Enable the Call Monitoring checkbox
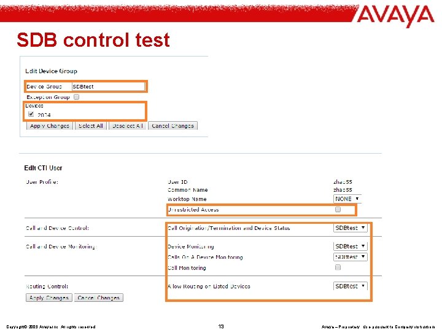 coord(338,267)
